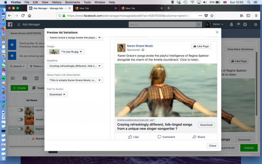Screen dimensions: 262x164
Task: Toggle the Regina ad on/off switch
Action: 20,129
